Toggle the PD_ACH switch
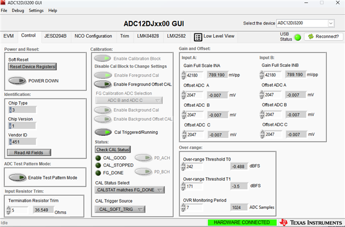This screenshot has height=227, width=345. point(143,157)
